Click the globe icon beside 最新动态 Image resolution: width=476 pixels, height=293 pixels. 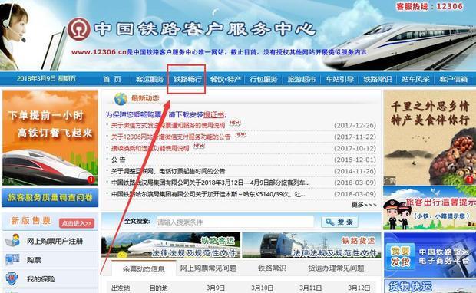click(x=121, y=99)
